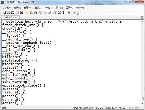Screen dimensions: 145x110
Task: Click the key icon for public key
Action: (63, 12)
